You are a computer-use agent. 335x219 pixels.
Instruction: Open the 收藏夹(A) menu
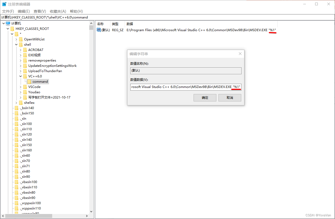click(57, 11)
